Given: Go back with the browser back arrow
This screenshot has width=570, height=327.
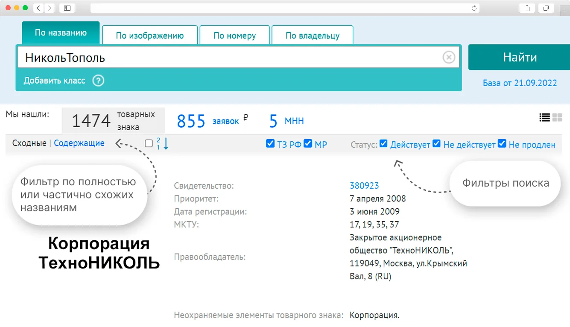Looking at the screenshot, I should [x=38, y=8].
